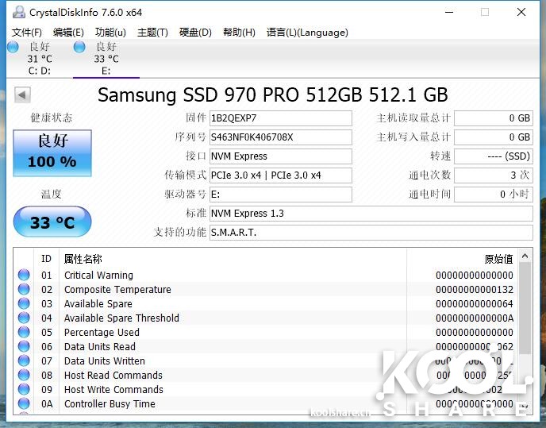Click the status icon for Data Units Read
Image resolution: width=546 pixels, height=428 pixels.
coord(24,346)
